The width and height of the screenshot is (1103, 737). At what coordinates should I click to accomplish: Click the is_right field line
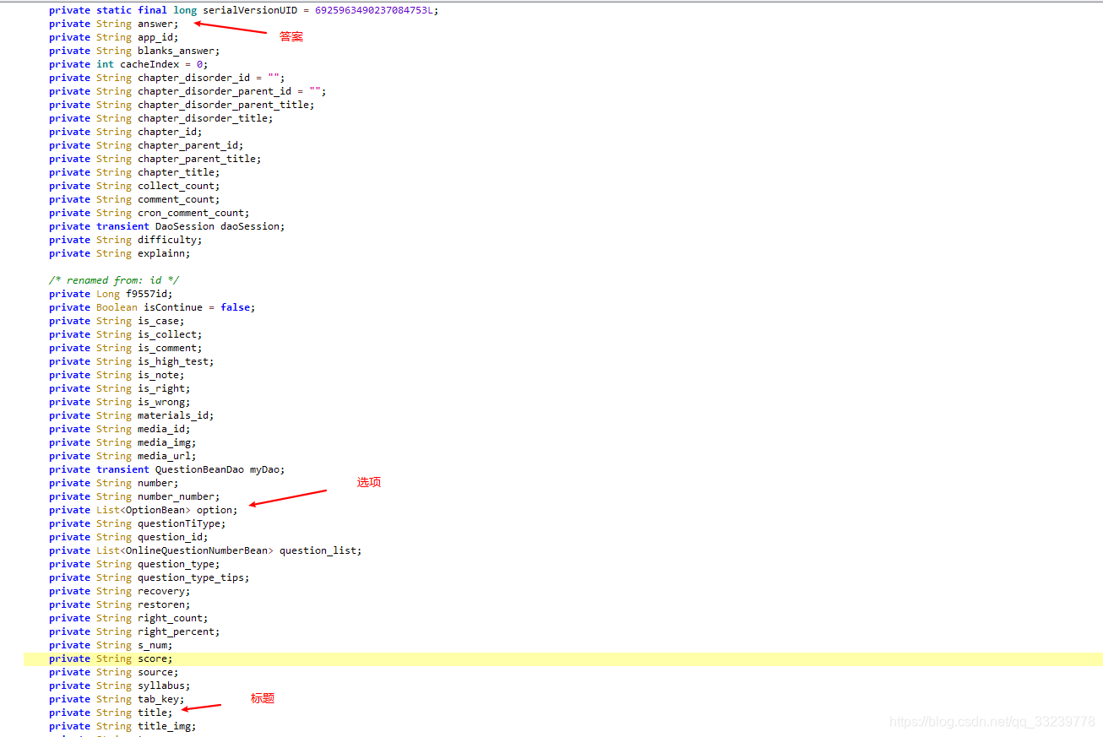(120, 388)
